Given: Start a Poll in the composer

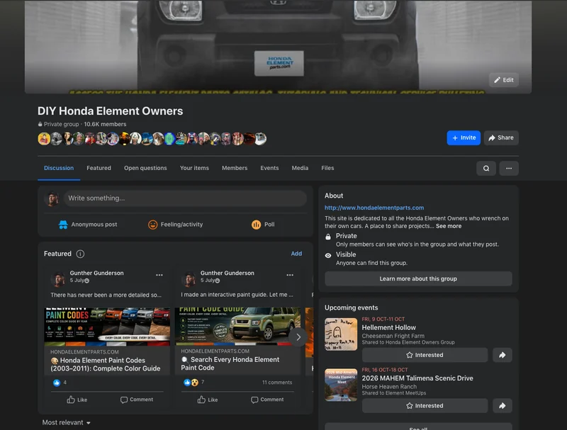Looking at the screenshot, I should point(263,225).
